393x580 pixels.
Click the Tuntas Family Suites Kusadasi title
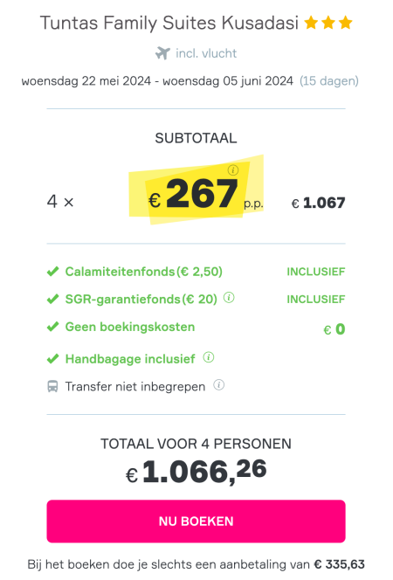pyautogui.click(x=169, y=23)
